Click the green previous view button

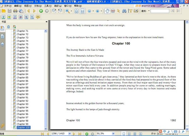(x=41, y=11)
